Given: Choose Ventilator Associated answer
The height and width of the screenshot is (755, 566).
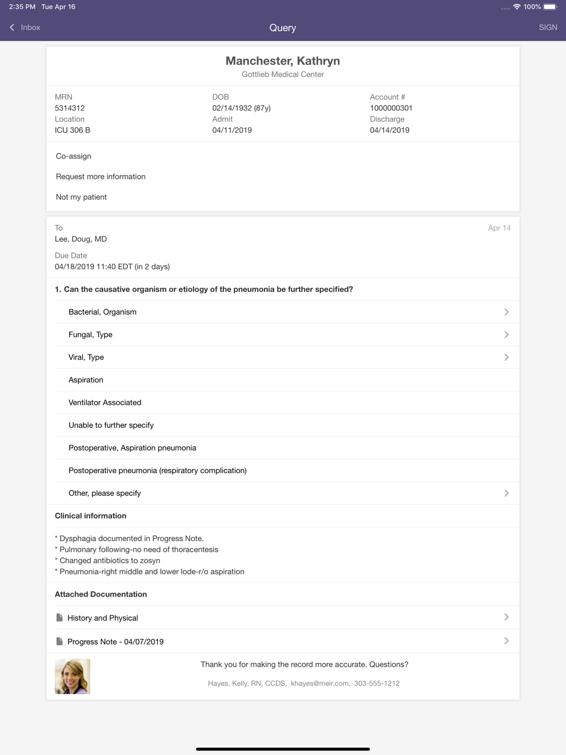Looking at the screenshot, I should point(105,402).
